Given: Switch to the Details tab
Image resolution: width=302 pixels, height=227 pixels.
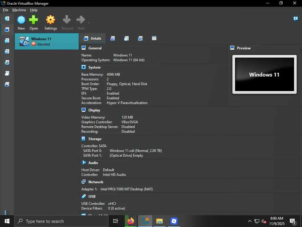Looking at the screenshot, I should click(92, 38).
